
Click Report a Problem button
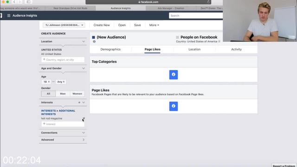(x=284, y=166)
